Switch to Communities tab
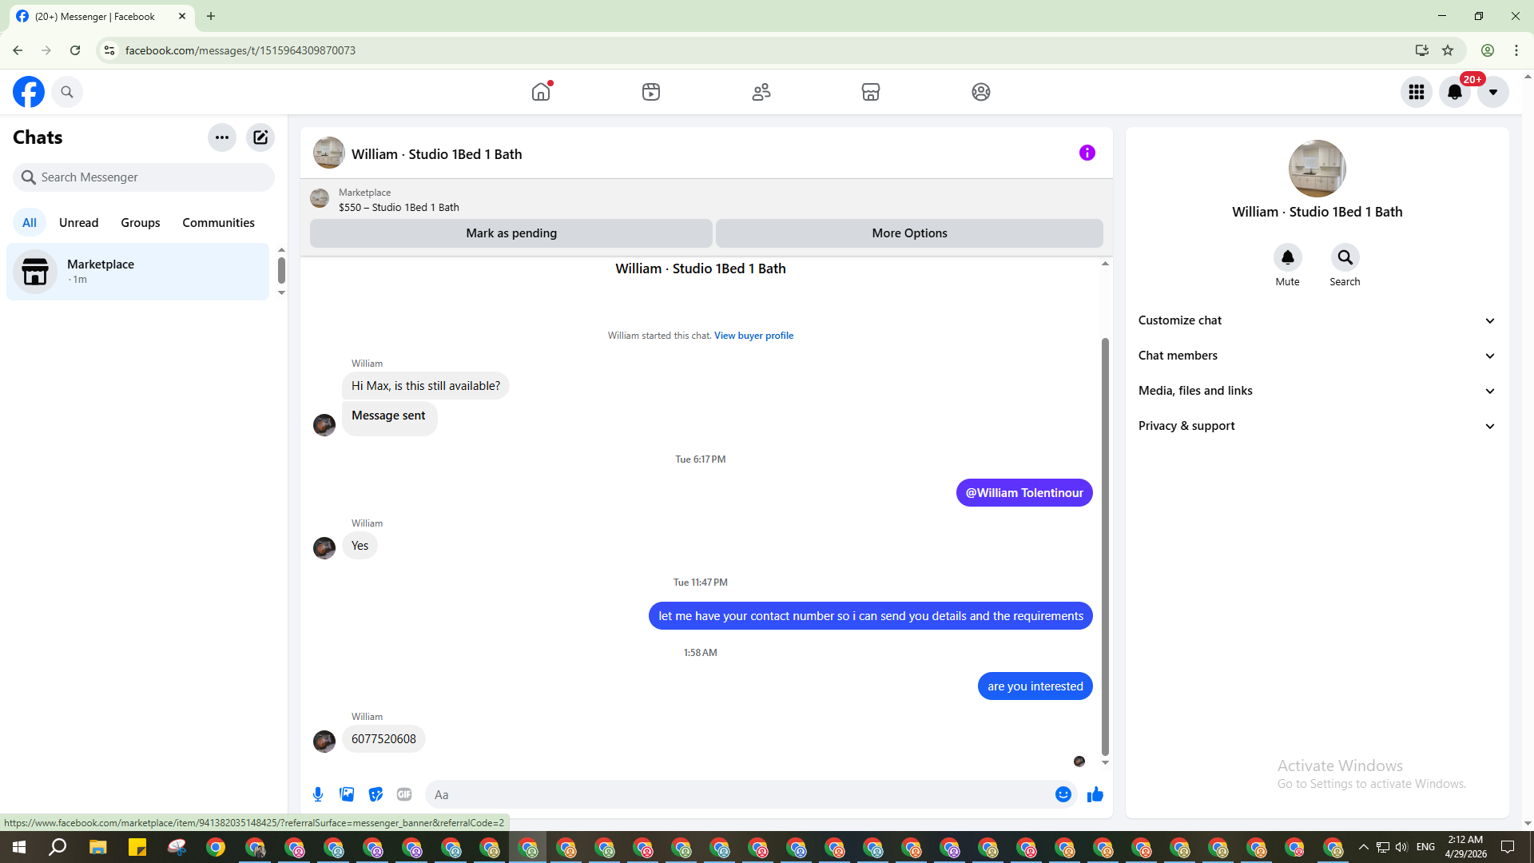This screenshot has height=863, width=1534. [218, 223]
